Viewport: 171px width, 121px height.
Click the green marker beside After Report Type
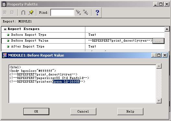8,47
